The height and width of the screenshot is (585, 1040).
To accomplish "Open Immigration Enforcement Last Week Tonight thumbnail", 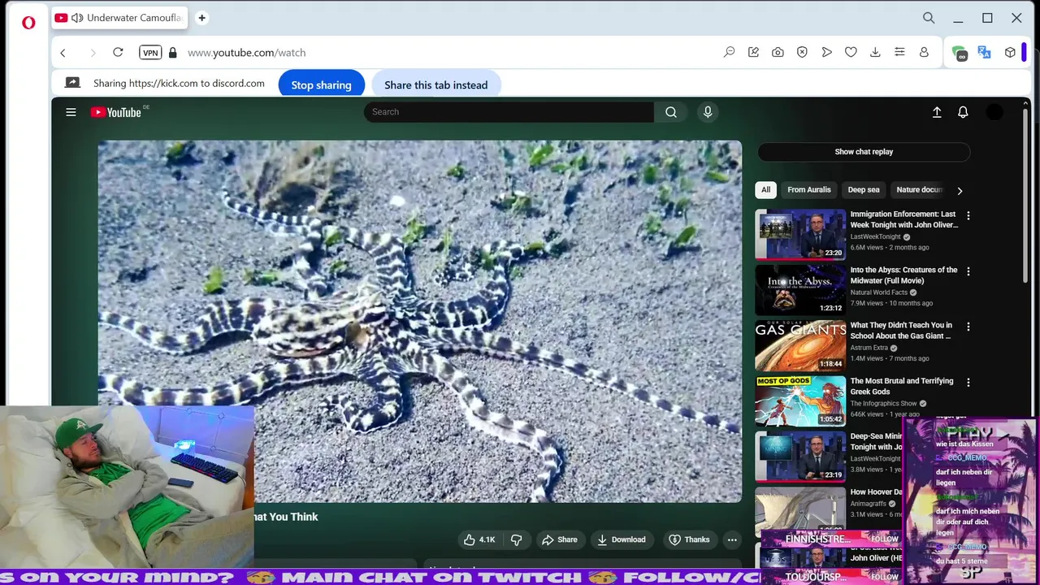I will click(800, 235).
